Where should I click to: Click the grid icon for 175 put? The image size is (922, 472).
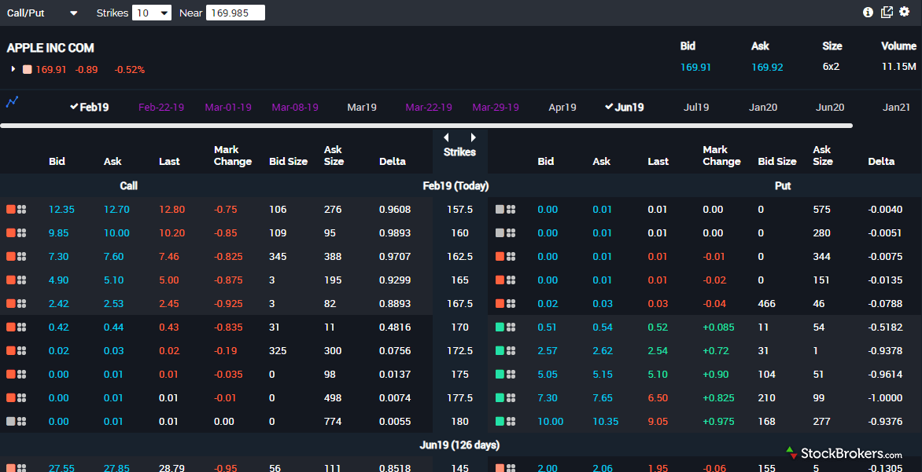(x=511, y=374)
